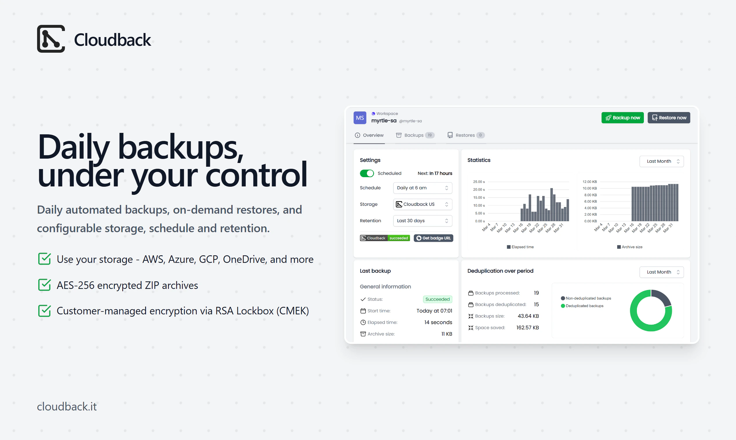Screen dimensions: 736x440
Task: Click the '11 KB' archive size value
Action: pos(447,334)
